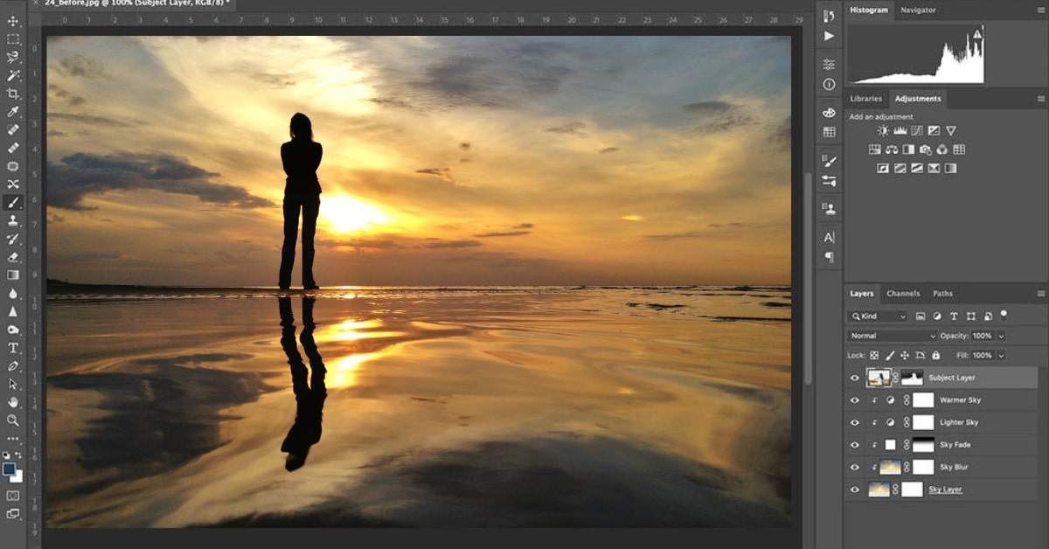Open the Paragraph panel icon
Viewport: 1049px width, 549px height.
click(829, 257)
